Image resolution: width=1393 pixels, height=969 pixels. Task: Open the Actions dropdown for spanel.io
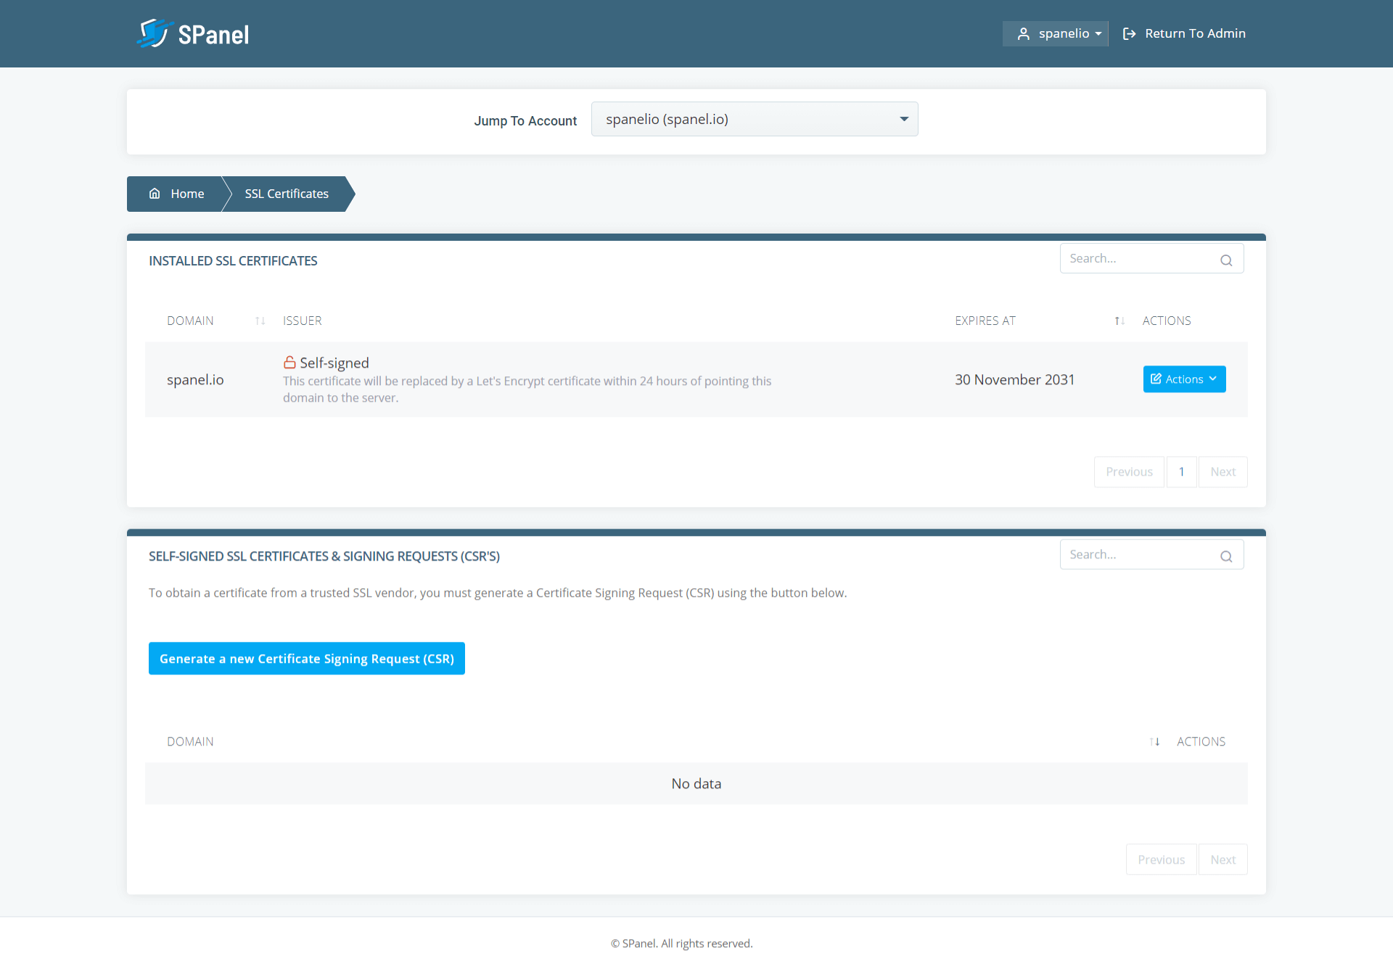[x=1184, y=379]
